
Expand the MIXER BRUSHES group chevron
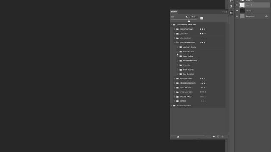click(x=175, y=79)
